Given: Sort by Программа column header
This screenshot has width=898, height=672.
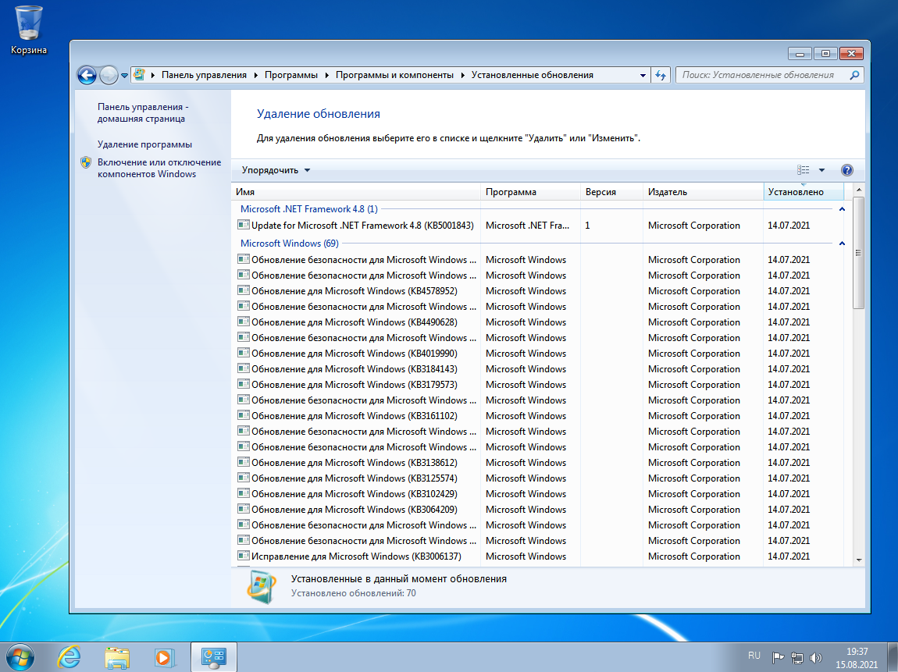Looking at the screenshot, I should 530,192.
